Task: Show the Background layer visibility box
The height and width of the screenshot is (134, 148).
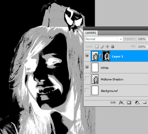Action: pyautogui.click(x=87, y=90)
